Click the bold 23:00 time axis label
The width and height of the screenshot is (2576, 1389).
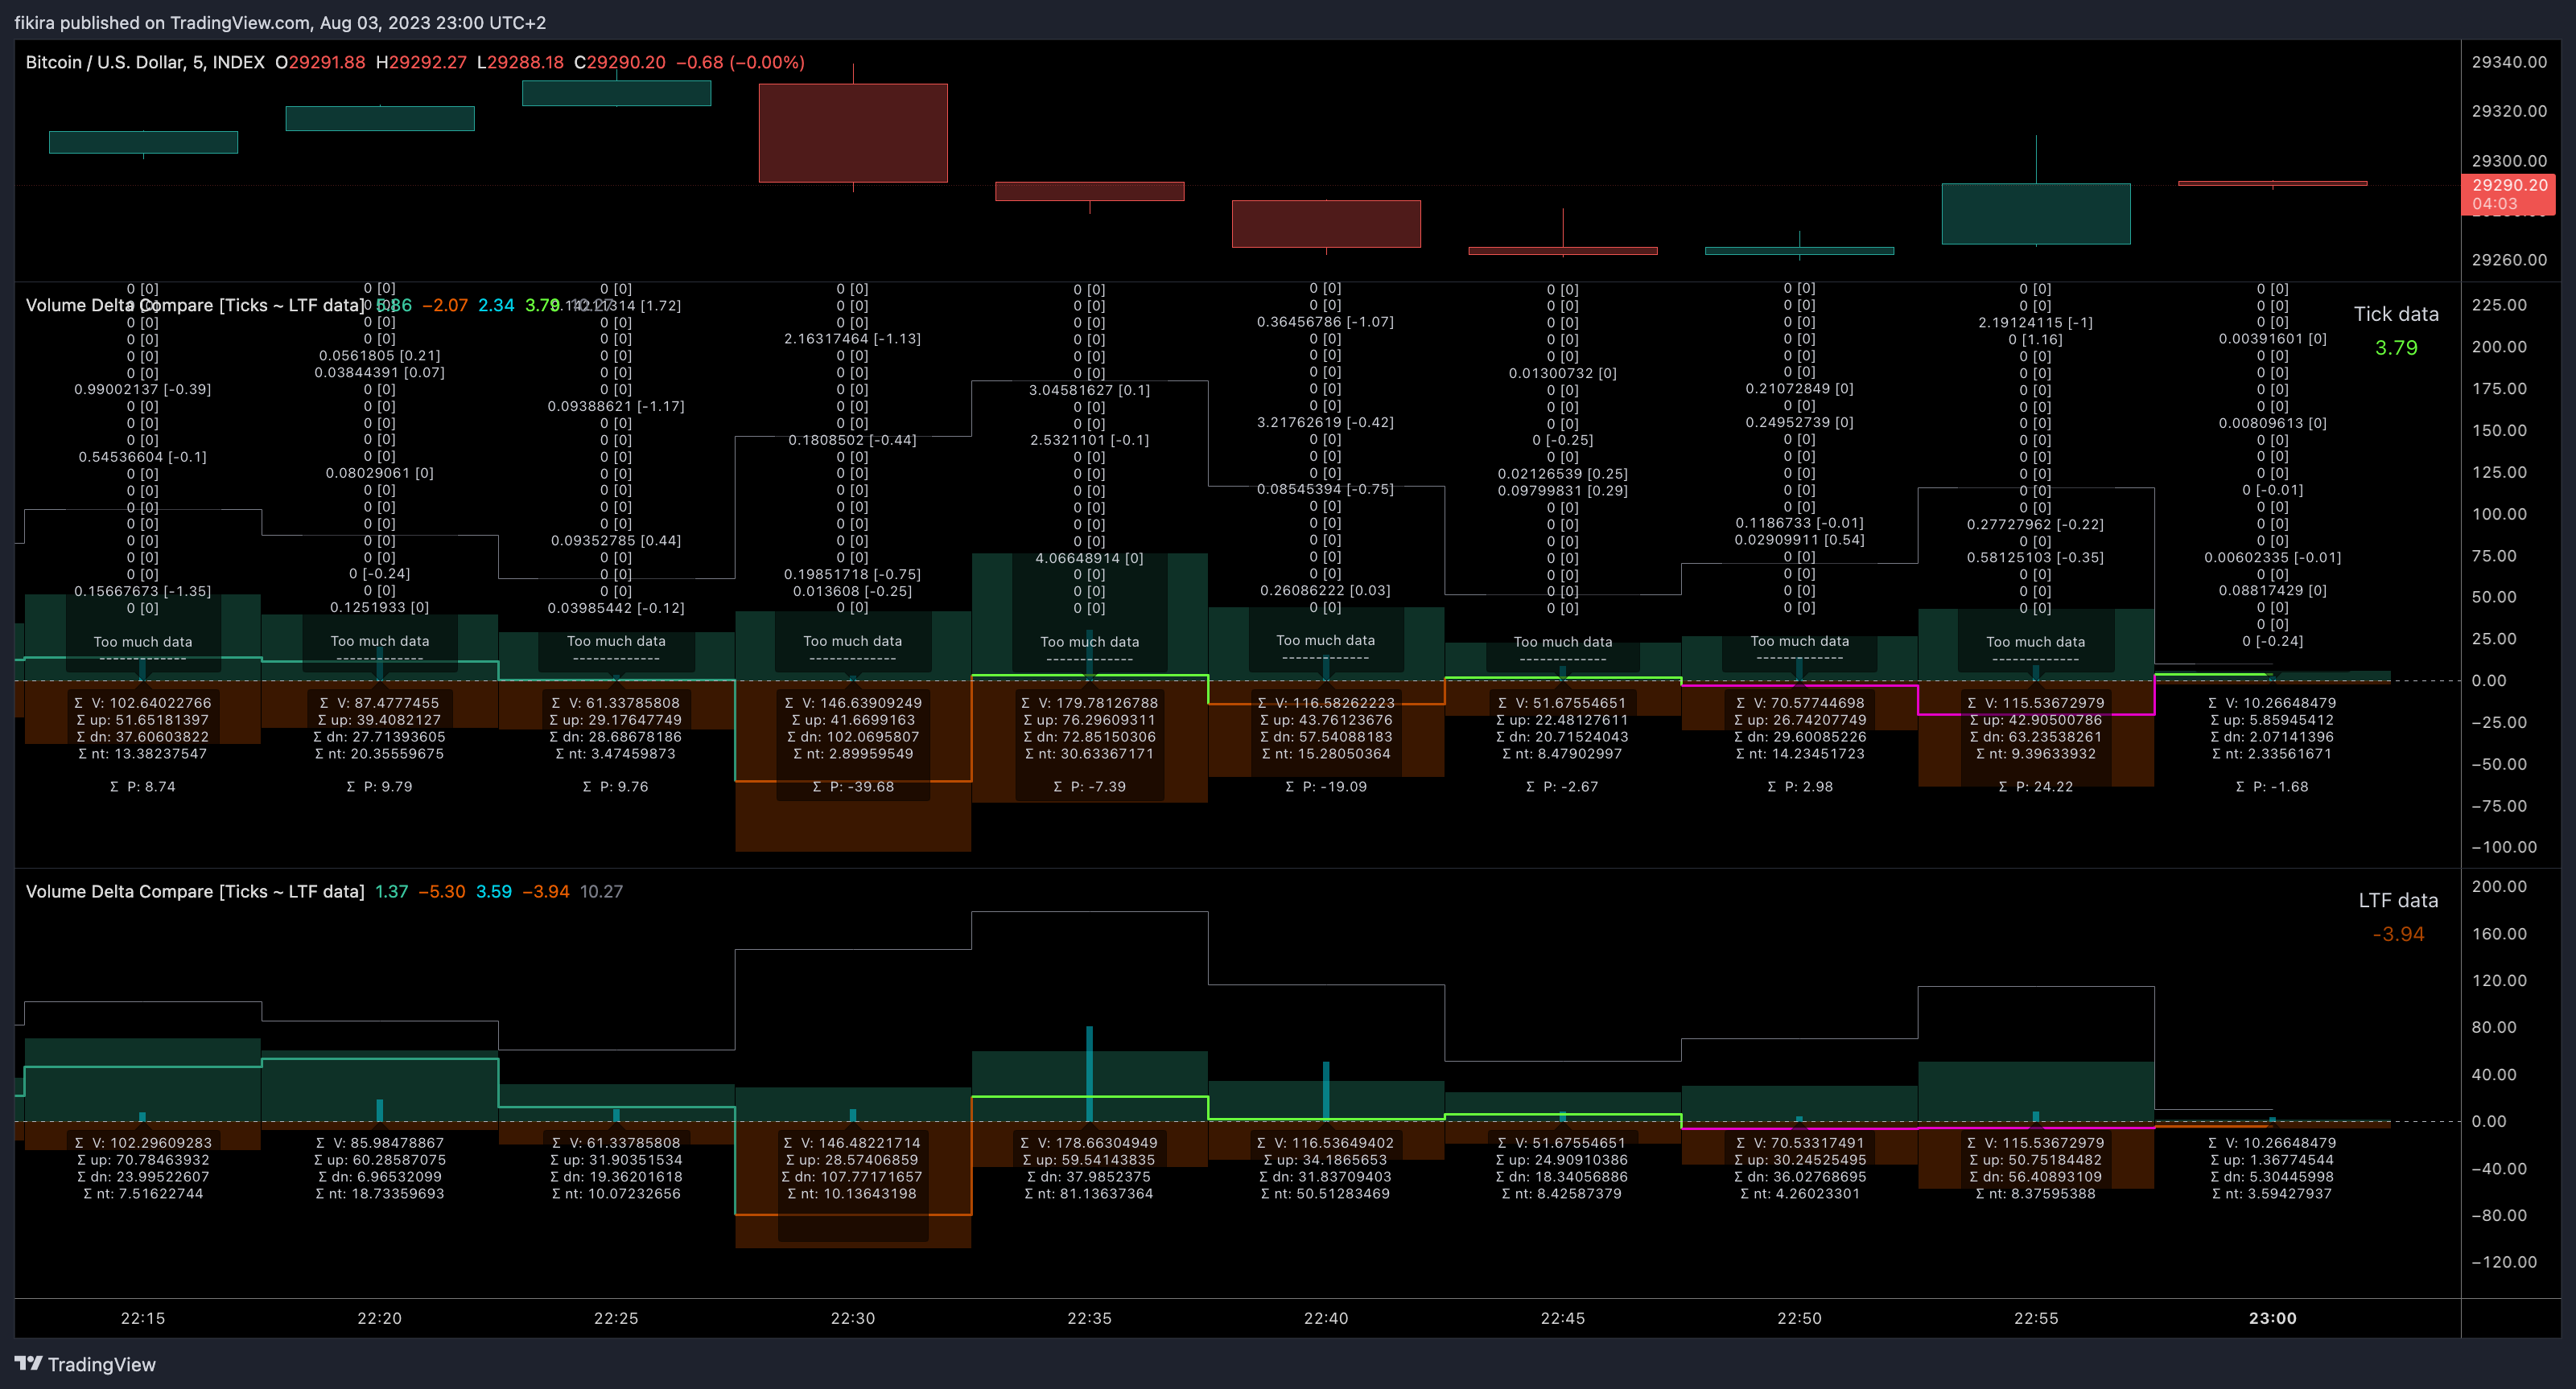[2273, 1318]
